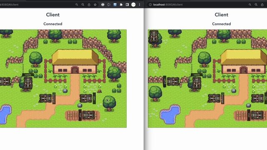Screen dimensions: 267x150
Task: Select the tank inside top-left tree in right game
Action: [x=154, y=36]
